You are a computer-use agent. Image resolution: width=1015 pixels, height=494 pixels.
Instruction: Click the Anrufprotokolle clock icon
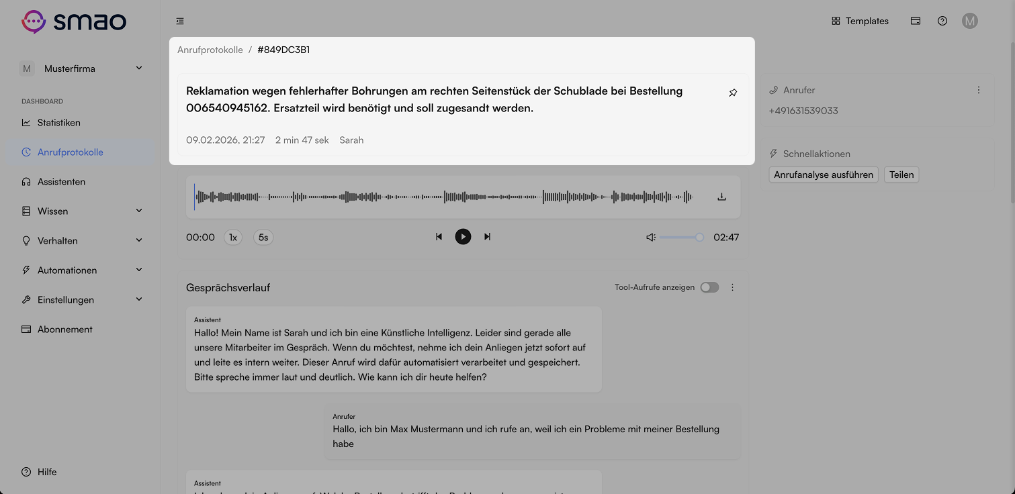tap(26, 152)
